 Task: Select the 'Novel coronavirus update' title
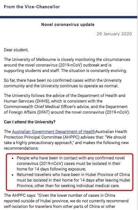pos(68,25)
